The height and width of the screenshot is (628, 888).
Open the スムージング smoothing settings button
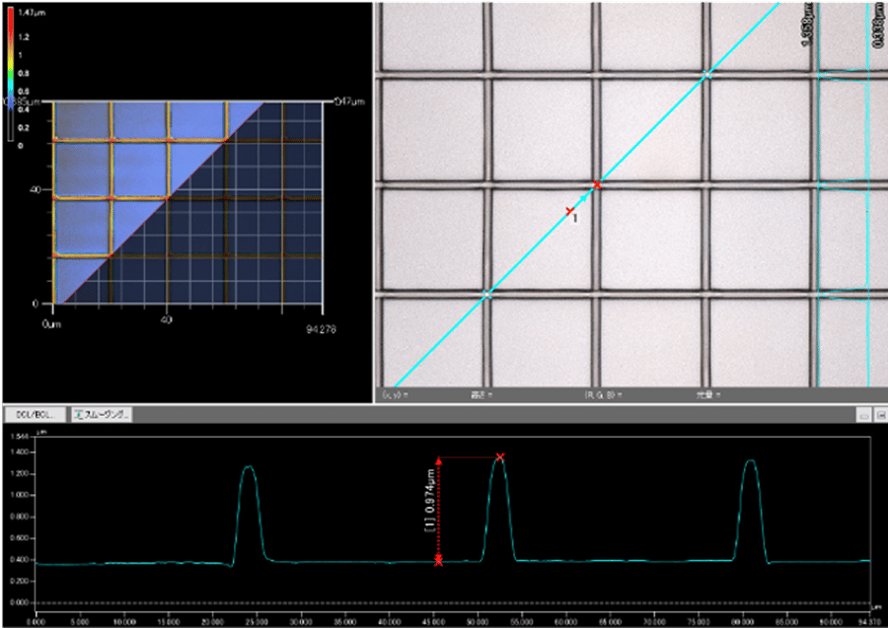pyautogui.click(x=102, y=415)
